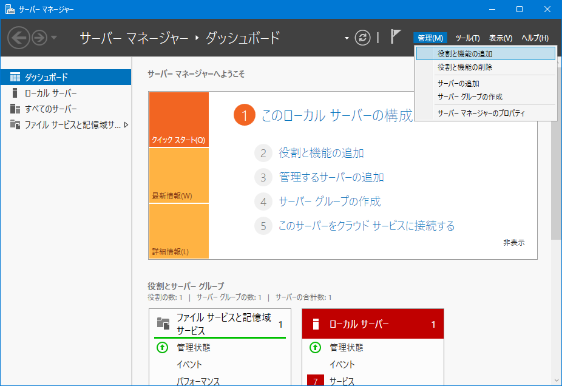This screenshot has height=386, width=562.
Task: Click the Server Manager title bar icon
Action: click(x=10, y=9)
